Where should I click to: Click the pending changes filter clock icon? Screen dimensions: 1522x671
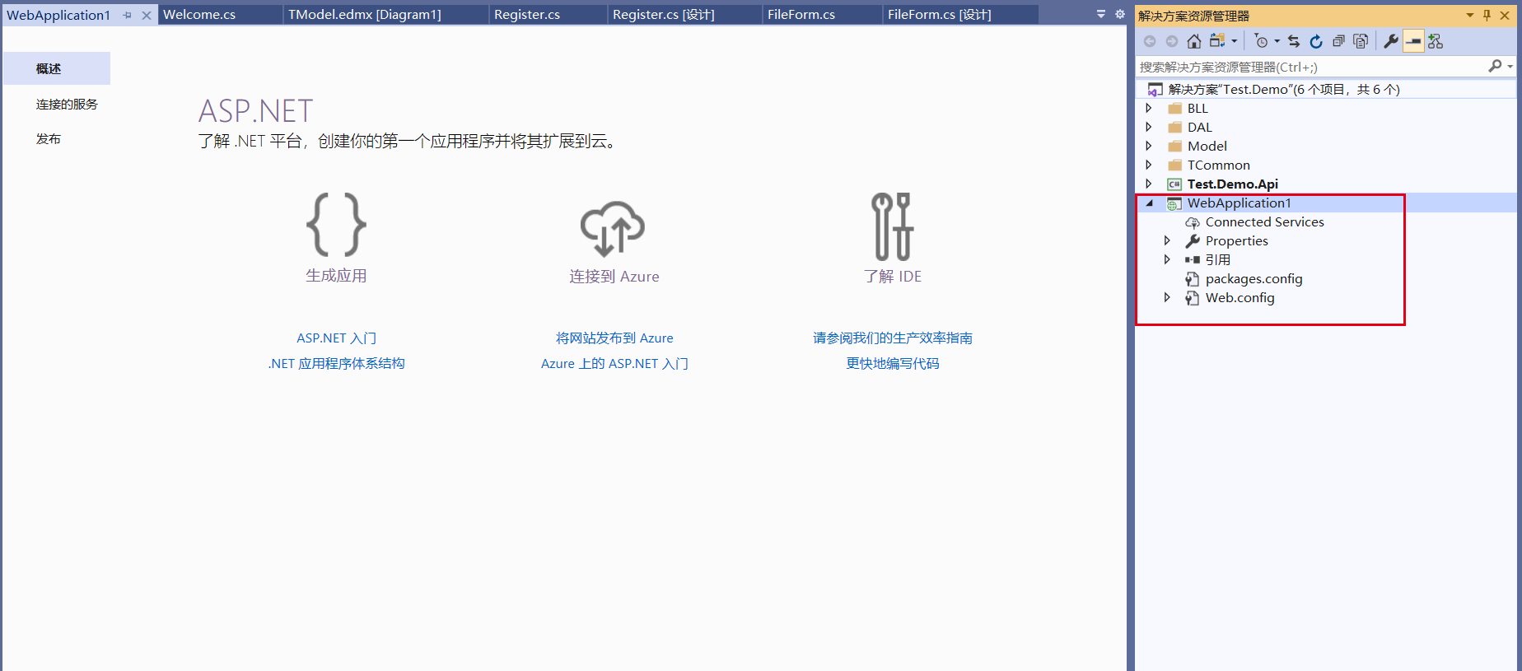[1261, 41]
